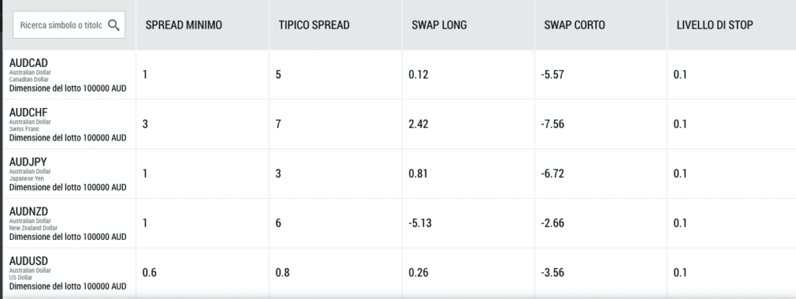Click AUDNZD swap long value -5.13
Viewport: 796px width, 299px height.
click(420, 223)
